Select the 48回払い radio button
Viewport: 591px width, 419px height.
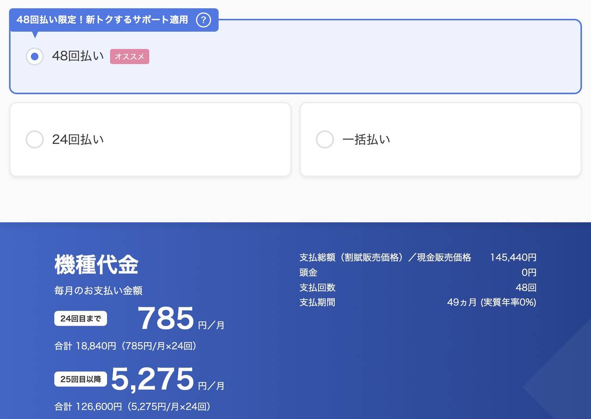[x=35, y=56]
